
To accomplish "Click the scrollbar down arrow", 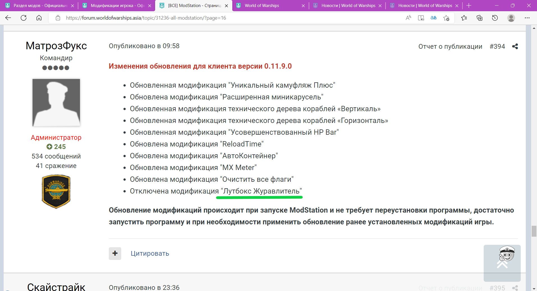I will tap(534, 288).
